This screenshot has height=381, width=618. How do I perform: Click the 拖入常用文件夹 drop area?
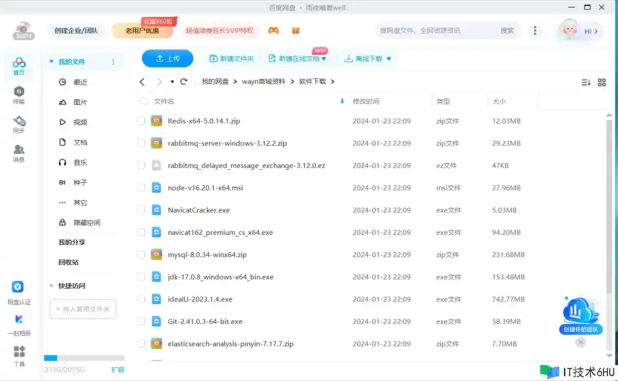point(83,309)
